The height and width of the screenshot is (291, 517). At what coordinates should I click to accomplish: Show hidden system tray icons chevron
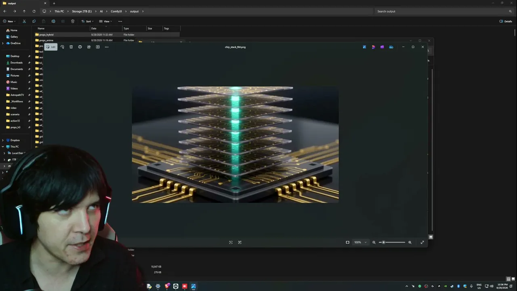tap(407, 286)
